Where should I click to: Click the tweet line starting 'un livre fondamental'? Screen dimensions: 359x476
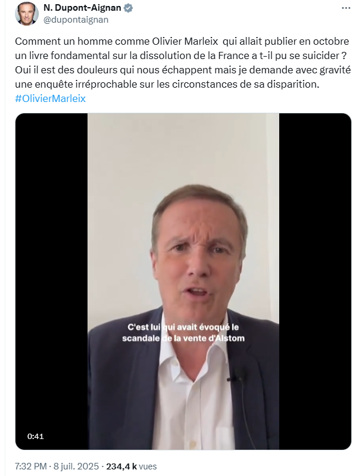[x=181, y=55]
